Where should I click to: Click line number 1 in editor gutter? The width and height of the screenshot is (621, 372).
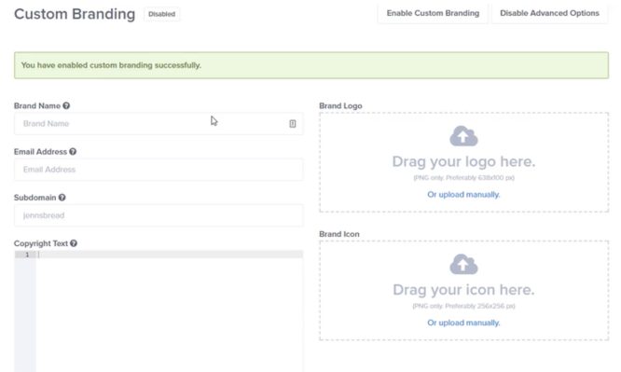coord(27,255)
